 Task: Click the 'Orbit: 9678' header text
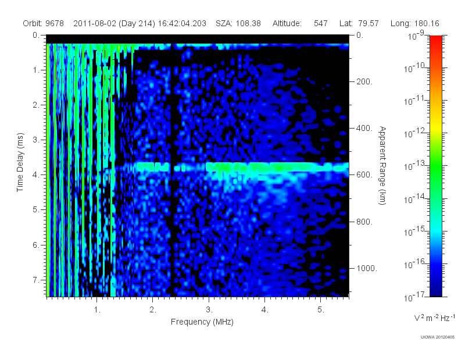click(x=43, y=23)
